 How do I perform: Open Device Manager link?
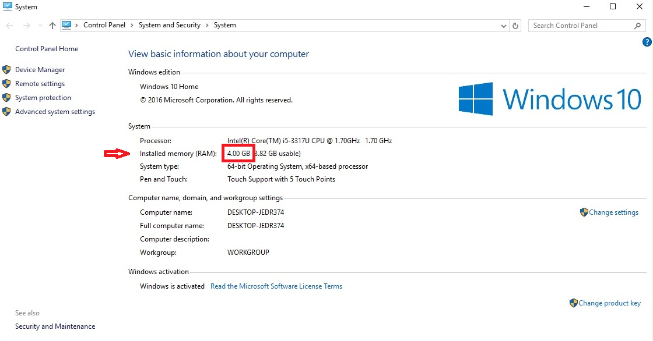(x=40, y=70)
